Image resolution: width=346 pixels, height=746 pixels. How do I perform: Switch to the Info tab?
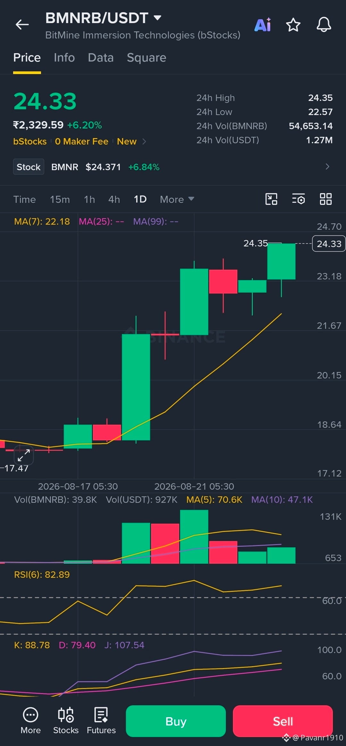pyautogui.click(x=64, y=58)
